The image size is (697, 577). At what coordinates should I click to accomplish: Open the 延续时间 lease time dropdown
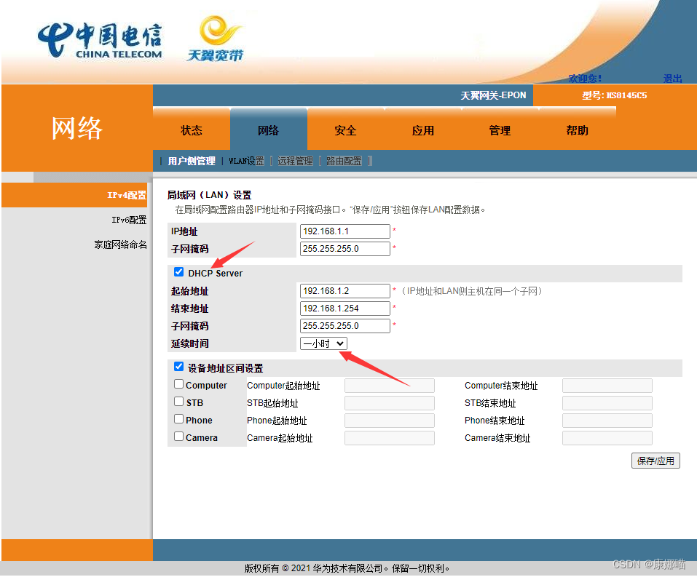point(323,343)
